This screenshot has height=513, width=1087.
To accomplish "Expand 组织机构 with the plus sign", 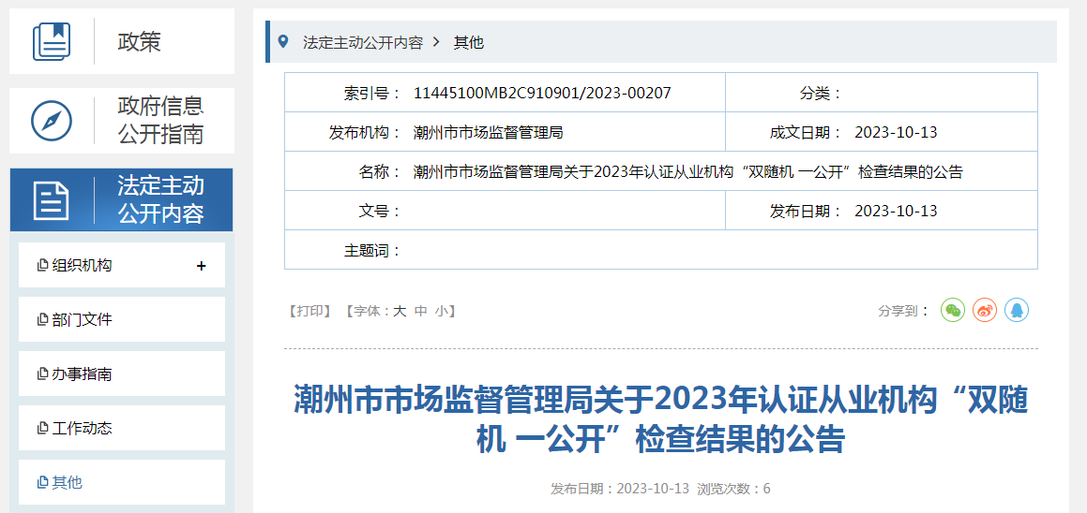I will (x=201, y=266).
